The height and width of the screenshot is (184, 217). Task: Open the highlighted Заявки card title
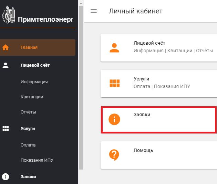coord(142,115)
